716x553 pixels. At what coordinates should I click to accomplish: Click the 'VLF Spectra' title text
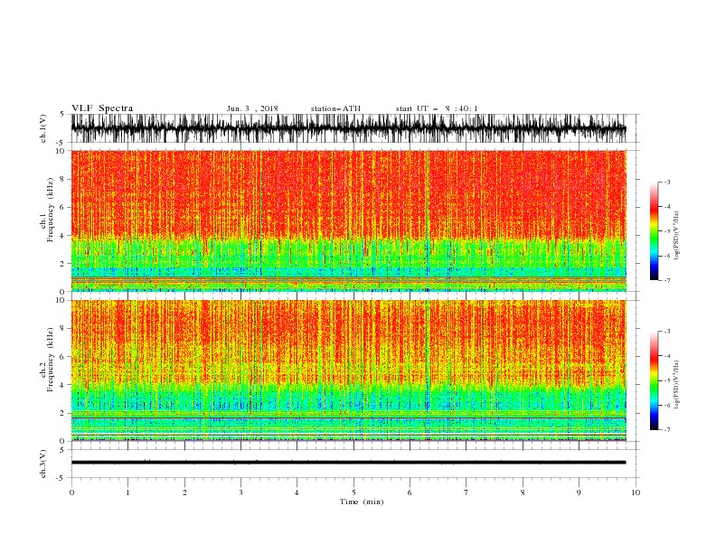pos(102,108)
